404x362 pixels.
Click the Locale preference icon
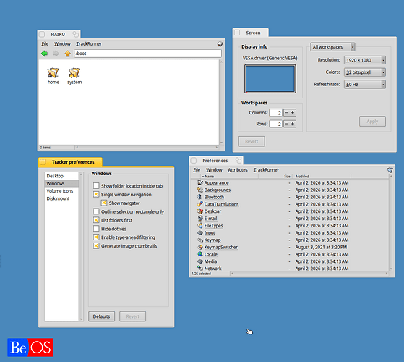pos(200,254)
